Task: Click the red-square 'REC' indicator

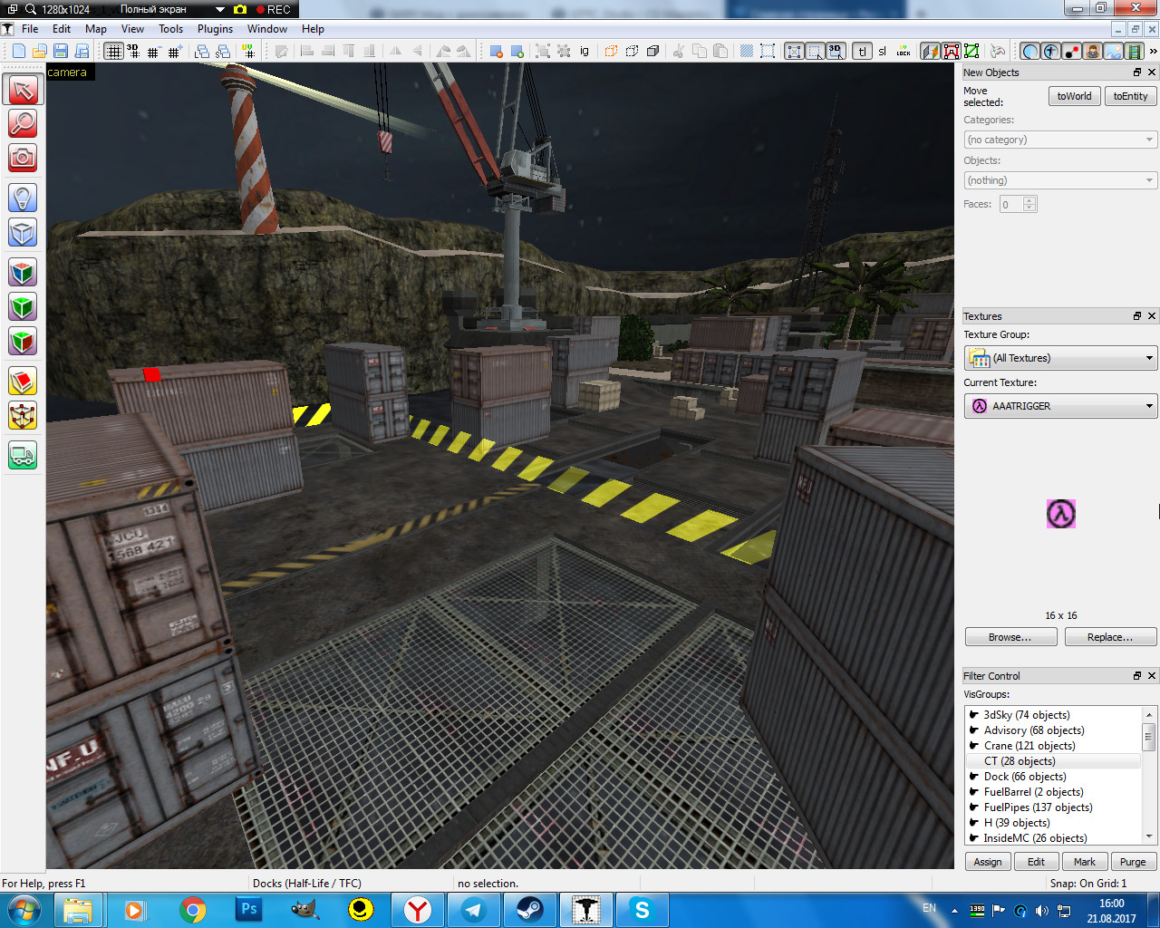Action: [x=273, y=9]
